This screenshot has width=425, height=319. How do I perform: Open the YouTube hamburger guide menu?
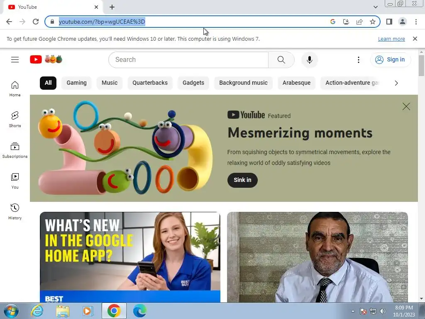click(x=15, y=60)
